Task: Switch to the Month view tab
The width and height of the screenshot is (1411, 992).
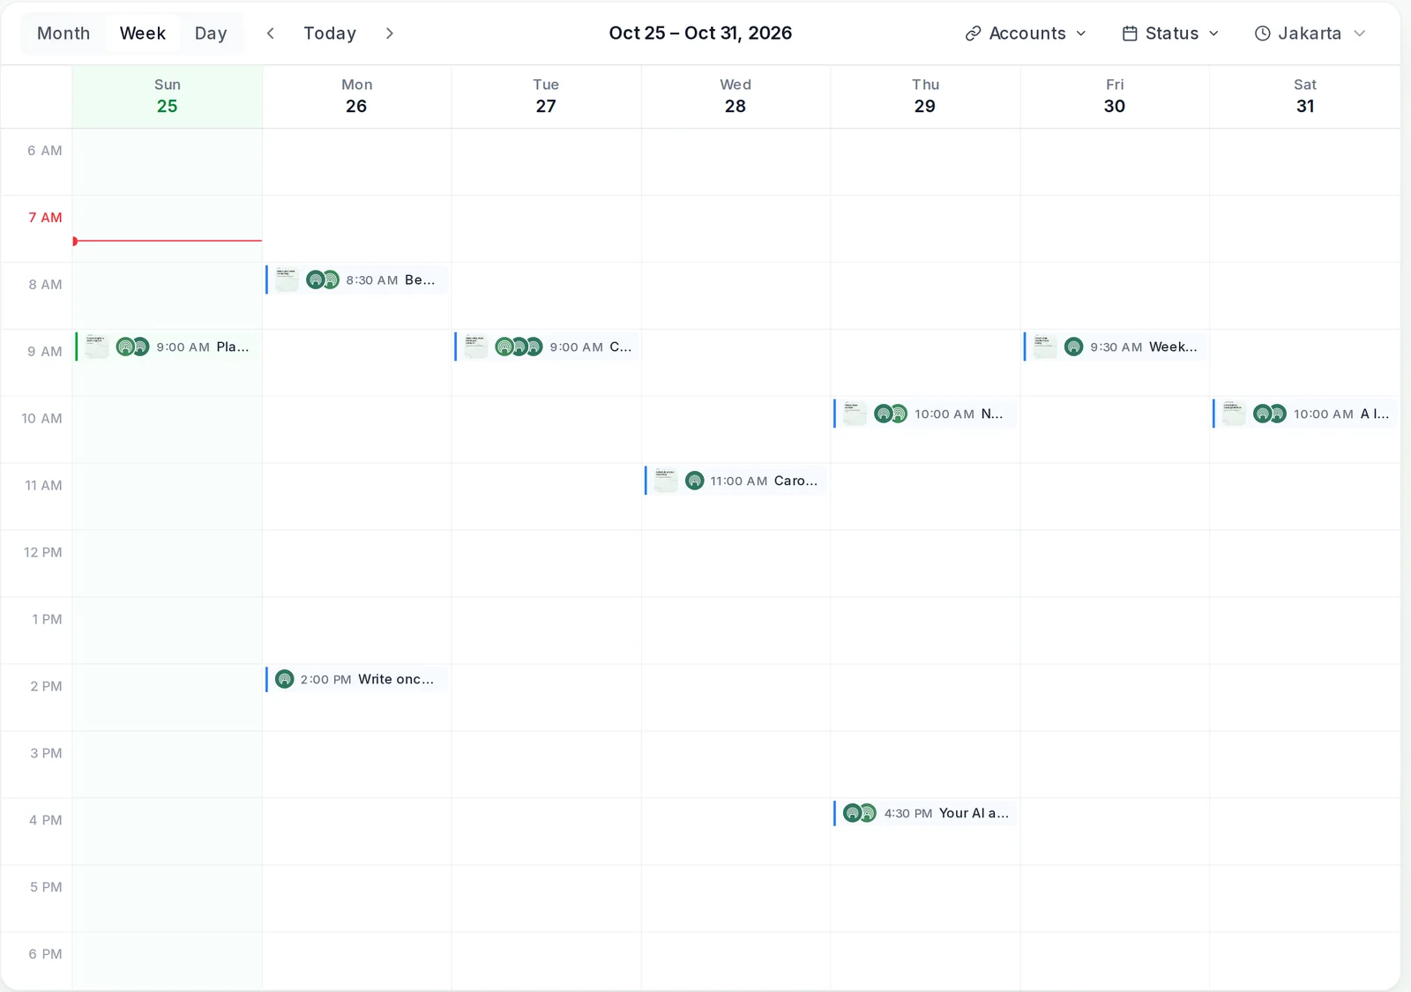Action: (x=63, y=34)
